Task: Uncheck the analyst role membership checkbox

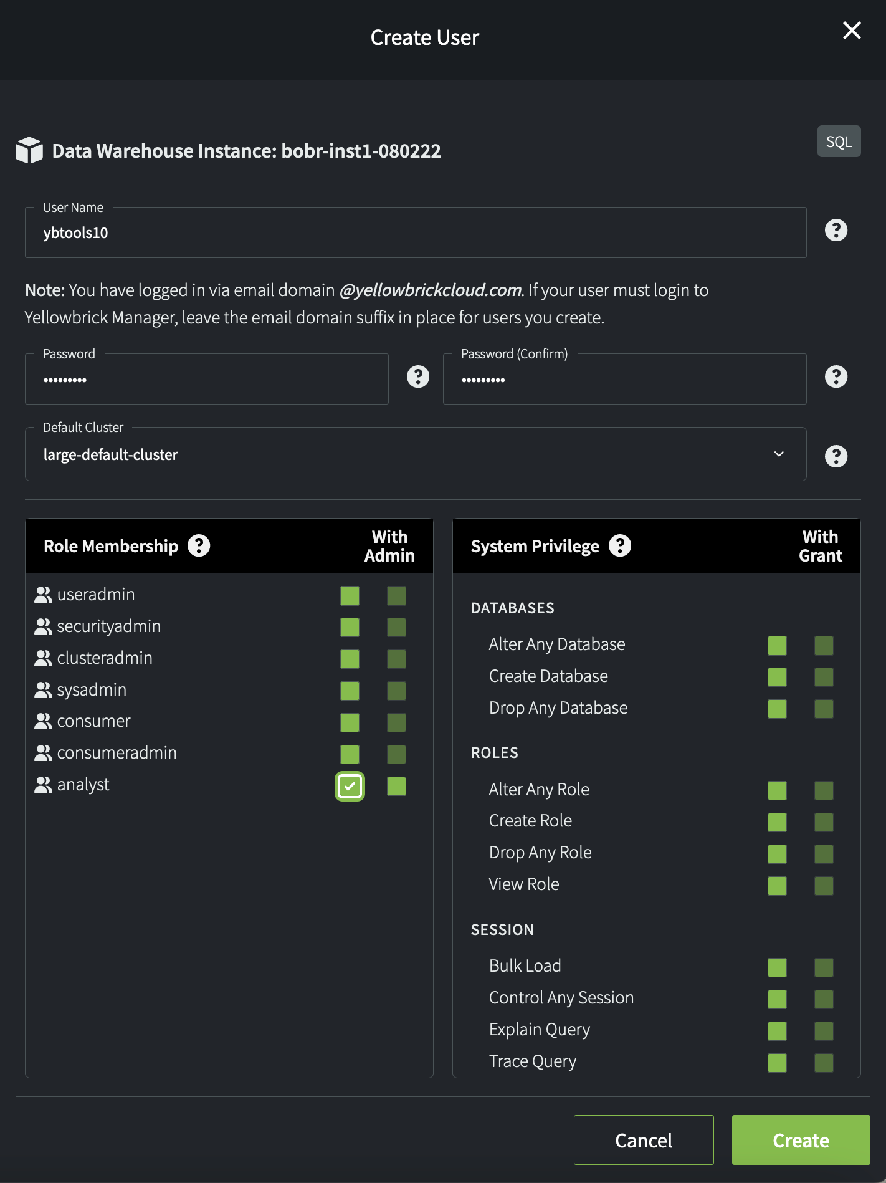Action: point(350,786)
